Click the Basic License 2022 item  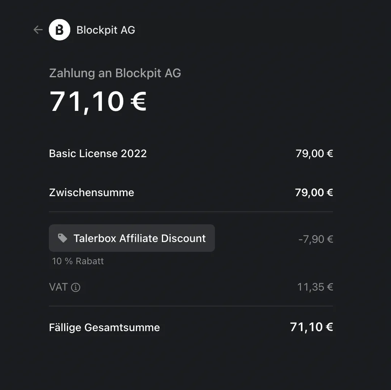pyautogui.click(x=98, y=153)
